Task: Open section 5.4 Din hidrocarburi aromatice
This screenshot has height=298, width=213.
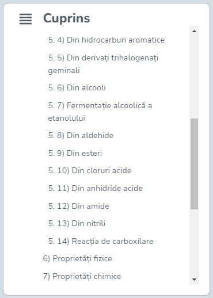Action: pyautogui.click(x=106, y=40)
